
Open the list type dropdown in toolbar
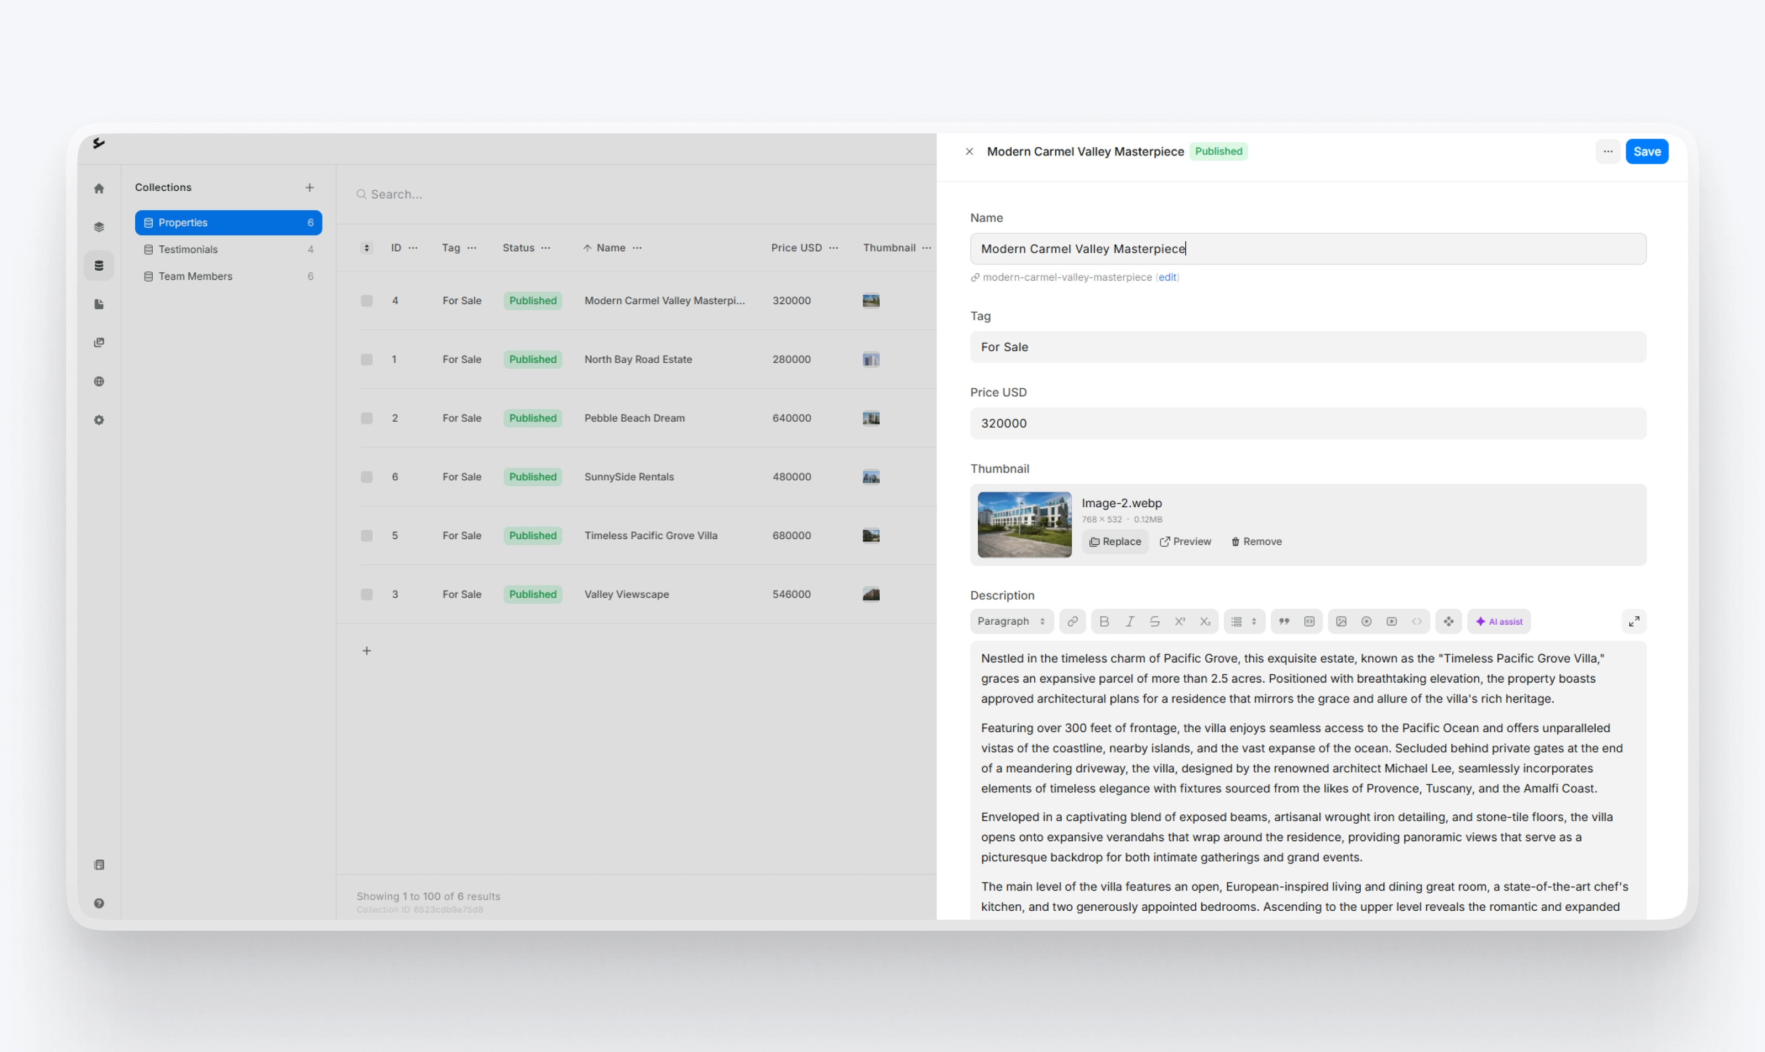[1244, 622]
